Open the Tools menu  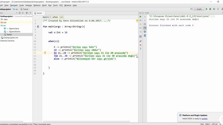[55, 6]
